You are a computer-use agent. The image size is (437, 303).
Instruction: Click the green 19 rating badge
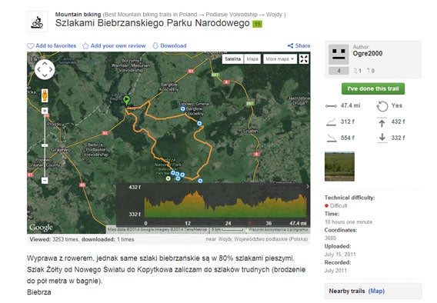(x=257, y=25)
